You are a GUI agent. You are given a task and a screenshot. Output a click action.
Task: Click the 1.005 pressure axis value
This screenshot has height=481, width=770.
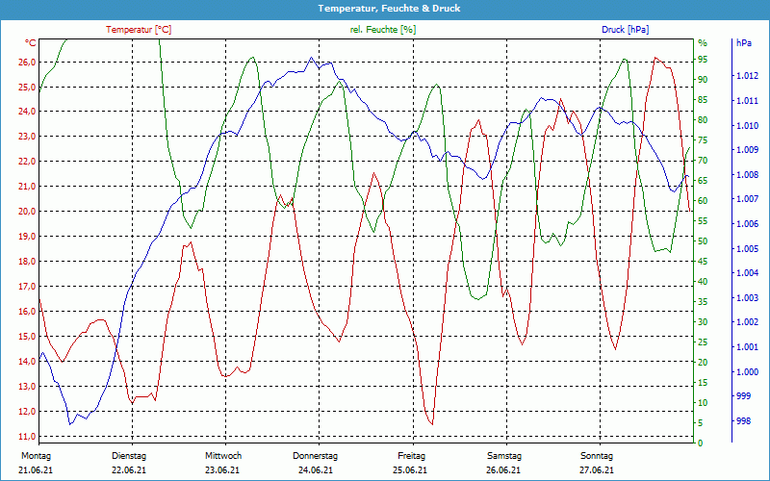tap(747, 249)
